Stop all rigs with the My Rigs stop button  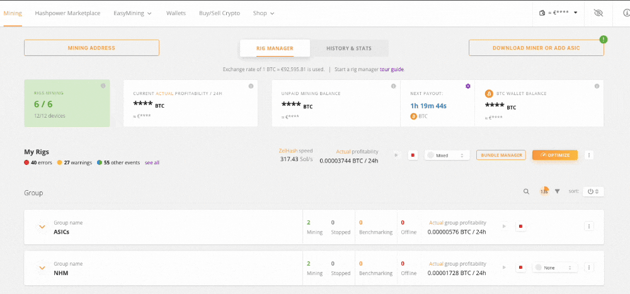[413, 155]
